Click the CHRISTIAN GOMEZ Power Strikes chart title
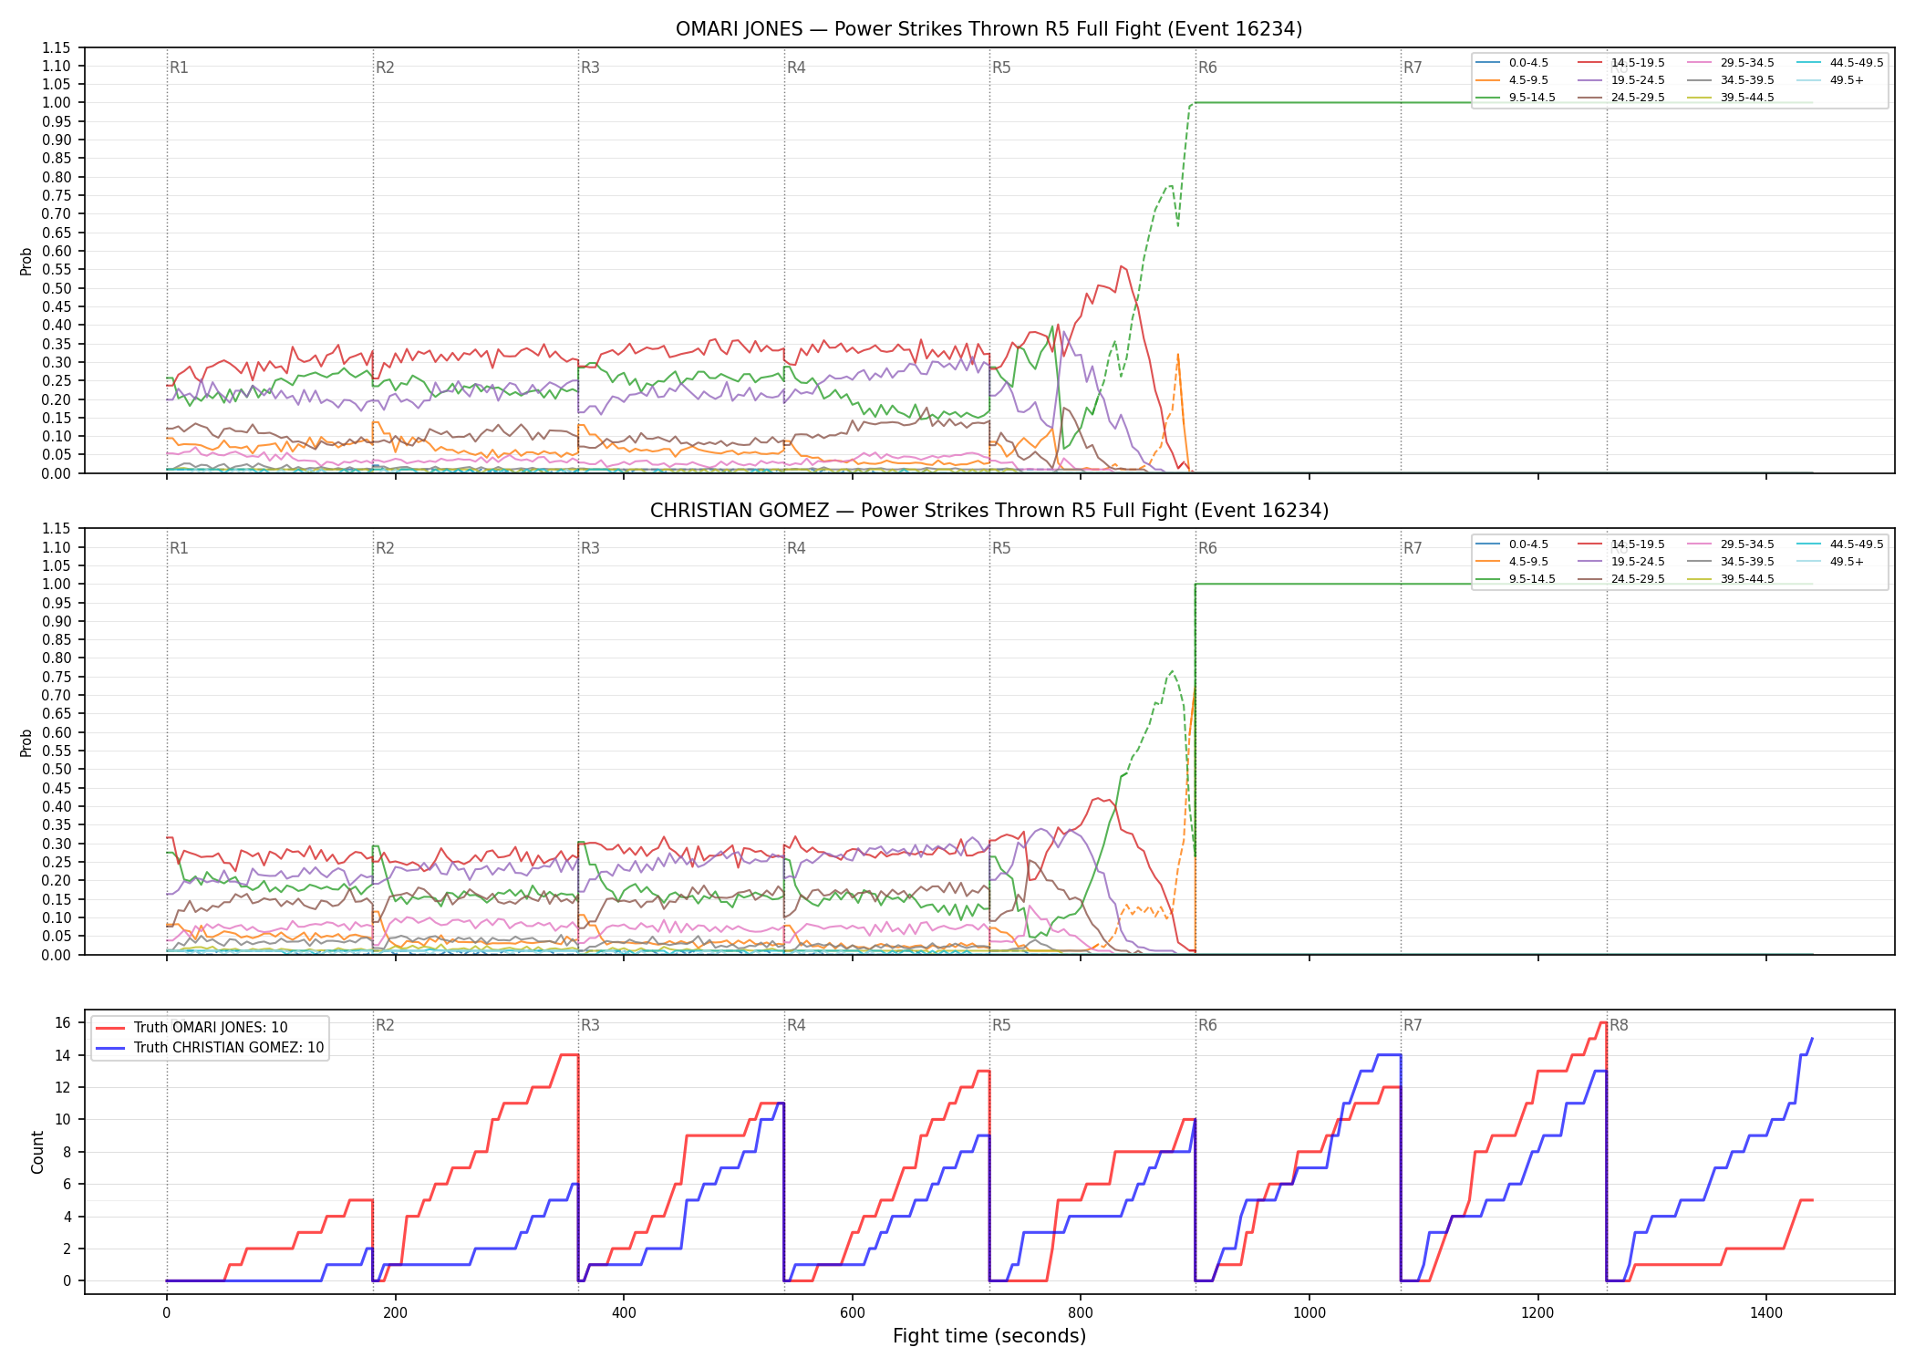The width and height of the screenshot is (1915, 1368). (989, 511)
